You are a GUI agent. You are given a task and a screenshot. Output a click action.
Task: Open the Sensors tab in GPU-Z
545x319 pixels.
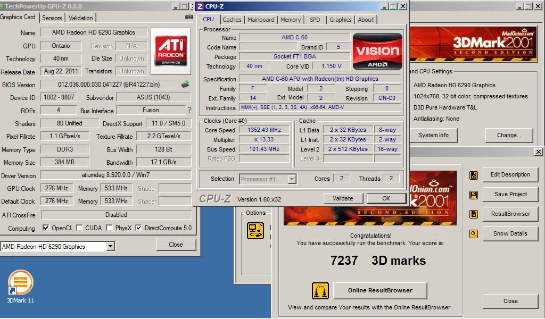pyautogui.click(x=52, y=18)
